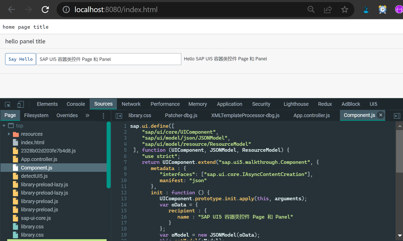Screen dimensions: 403x241
Task: Show more navigator tabs with double chevron
Action: click(x=87, y=115)
